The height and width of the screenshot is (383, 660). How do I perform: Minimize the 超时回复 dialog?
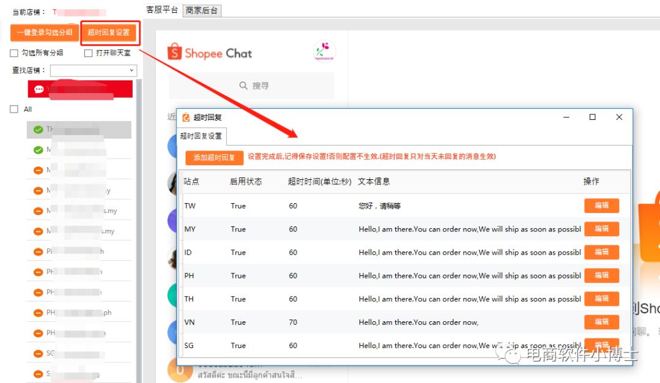(566, 117)
